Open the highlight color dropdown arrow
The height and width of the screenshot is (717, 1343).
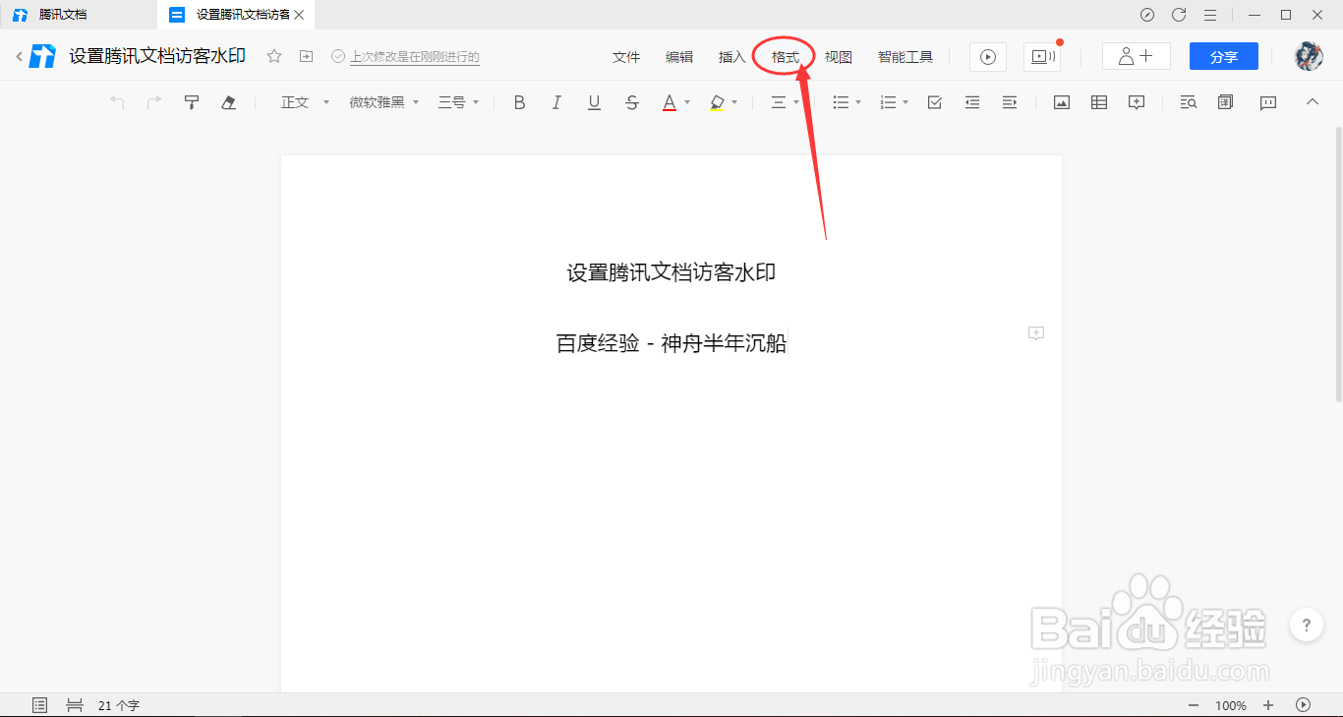point(734,102)
